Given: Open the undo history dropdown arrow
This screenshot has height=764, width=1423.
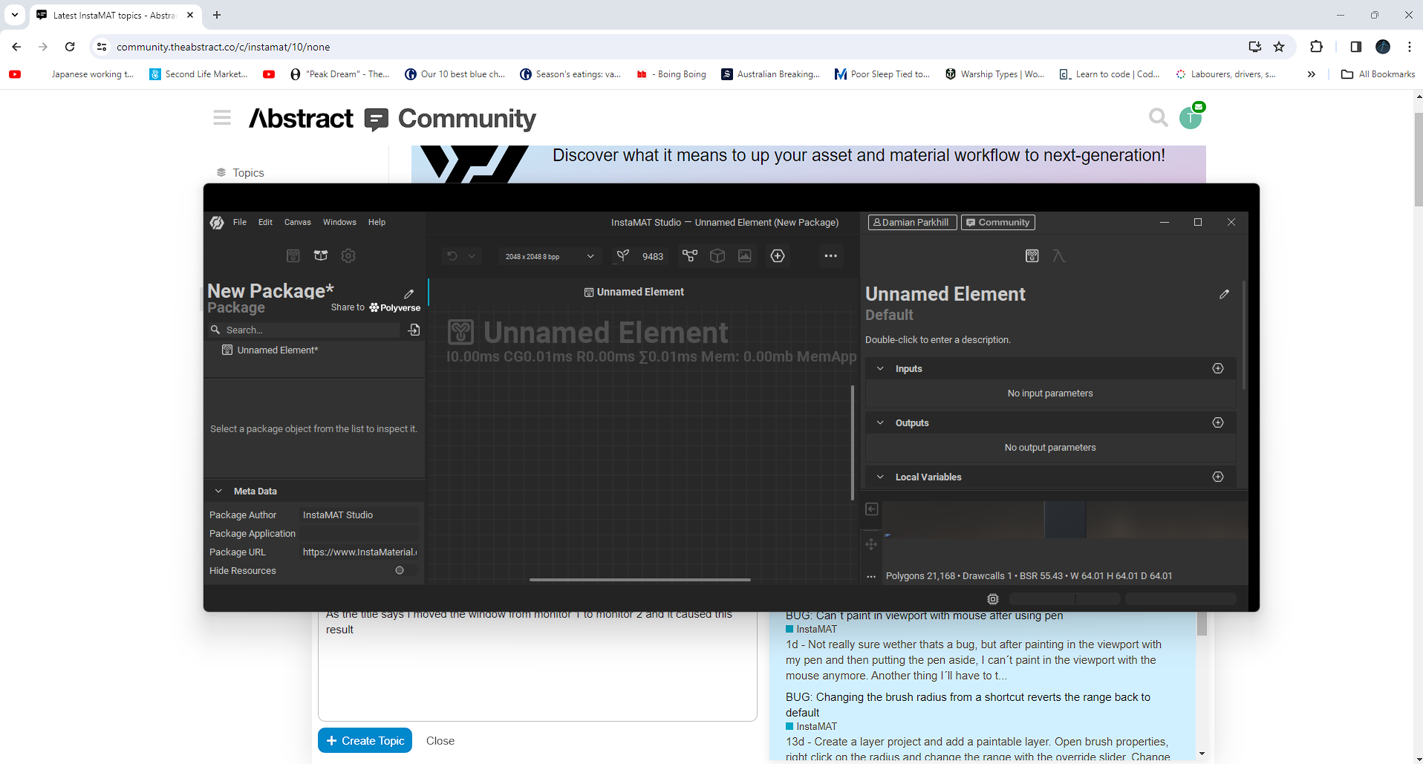Looking at the screenshot, I should (x=472, y=256).
